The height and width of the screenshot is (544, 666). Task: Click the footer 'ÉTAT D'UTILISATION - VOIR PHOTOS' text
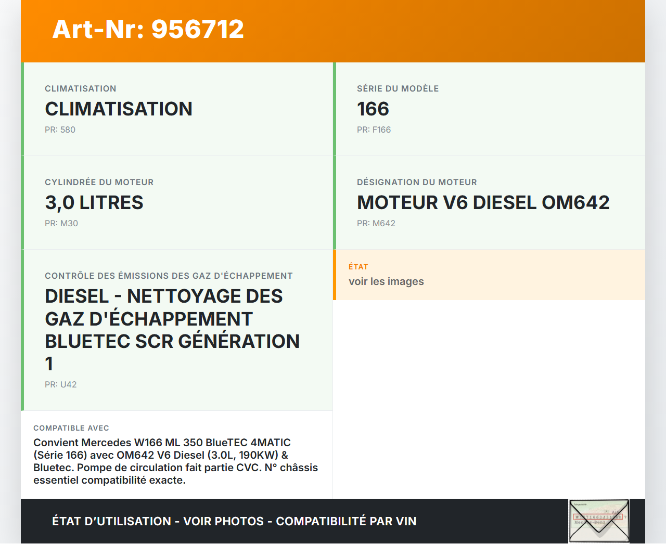tap(234, 521)
